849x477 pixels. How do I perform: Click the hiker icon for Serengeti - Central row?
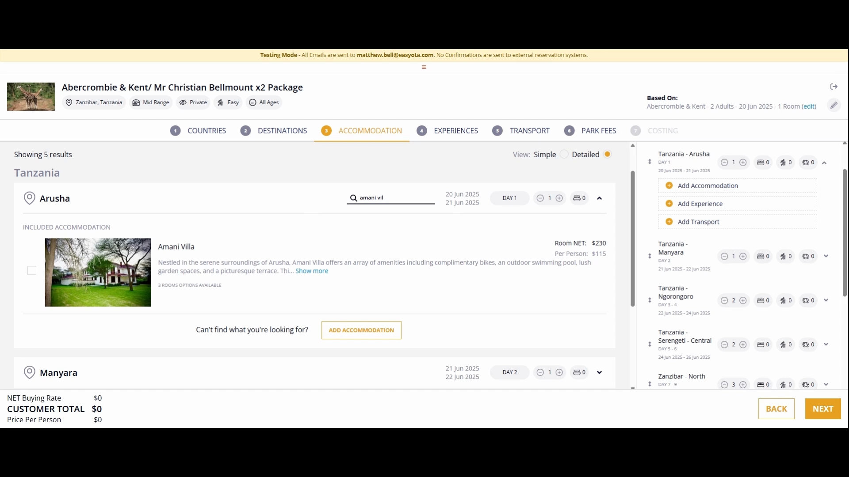point(783,344)
